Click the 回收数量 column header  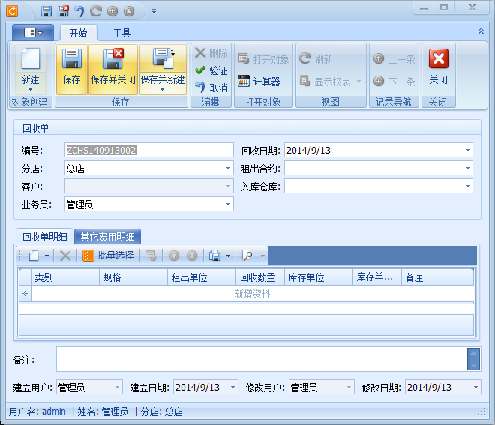click(x=260, y=277)
